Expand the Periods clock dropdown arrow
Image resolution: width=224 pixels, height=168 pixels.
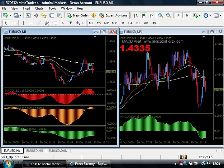coord(210,15)
